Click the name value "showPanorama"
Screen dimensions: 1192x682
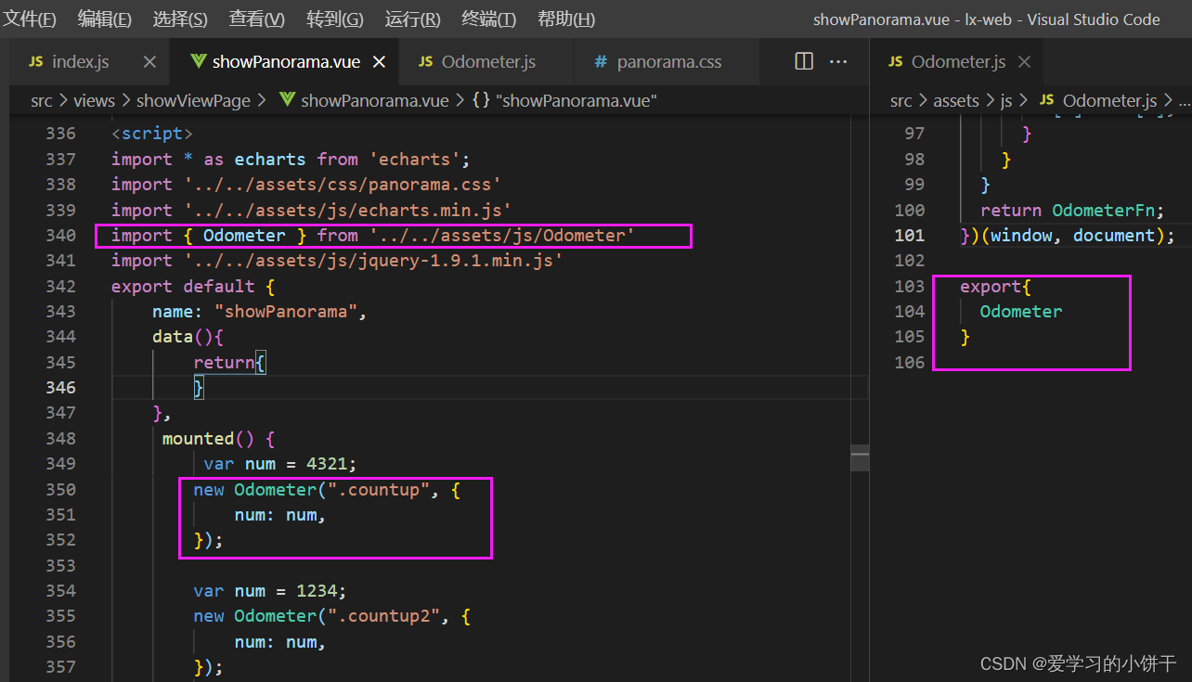point(287,312)
